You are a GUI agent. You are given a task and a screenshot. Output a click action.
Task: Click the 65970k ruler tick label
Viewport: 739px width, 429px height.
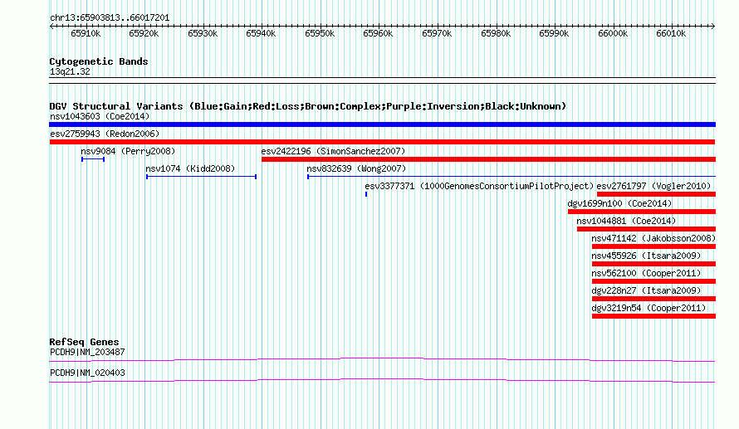437,34
